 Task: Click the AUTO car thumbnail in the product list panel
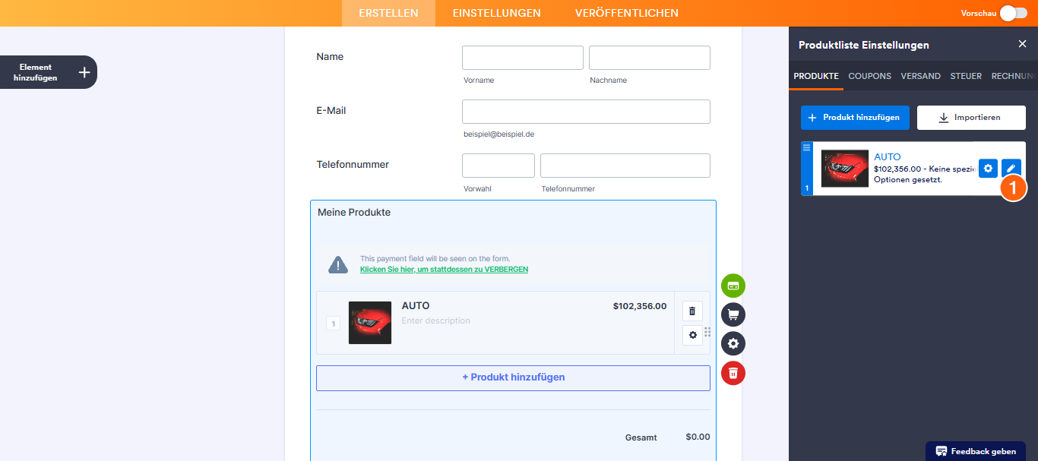point(845,169)
